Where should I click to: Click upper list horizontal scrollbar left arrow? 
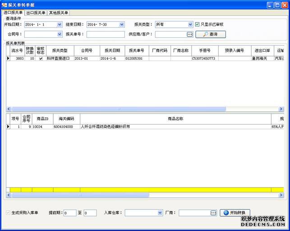pos(9,109)
